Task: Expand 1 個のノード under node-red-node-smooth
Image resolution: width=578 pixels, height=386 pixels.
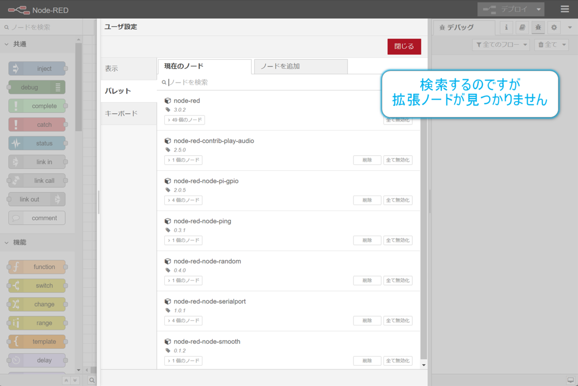Action: 183,360
